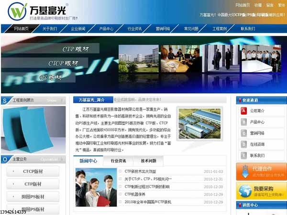287x215 pixels.
Task: Click the download arrow icon on 代理合作
Action: coord(245,172)
